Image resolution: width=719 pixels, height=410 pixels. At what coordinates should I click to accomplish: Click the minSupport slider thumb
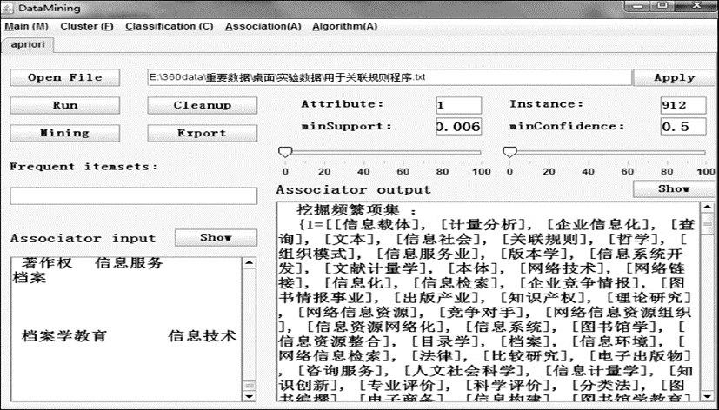tap(285, 152)
